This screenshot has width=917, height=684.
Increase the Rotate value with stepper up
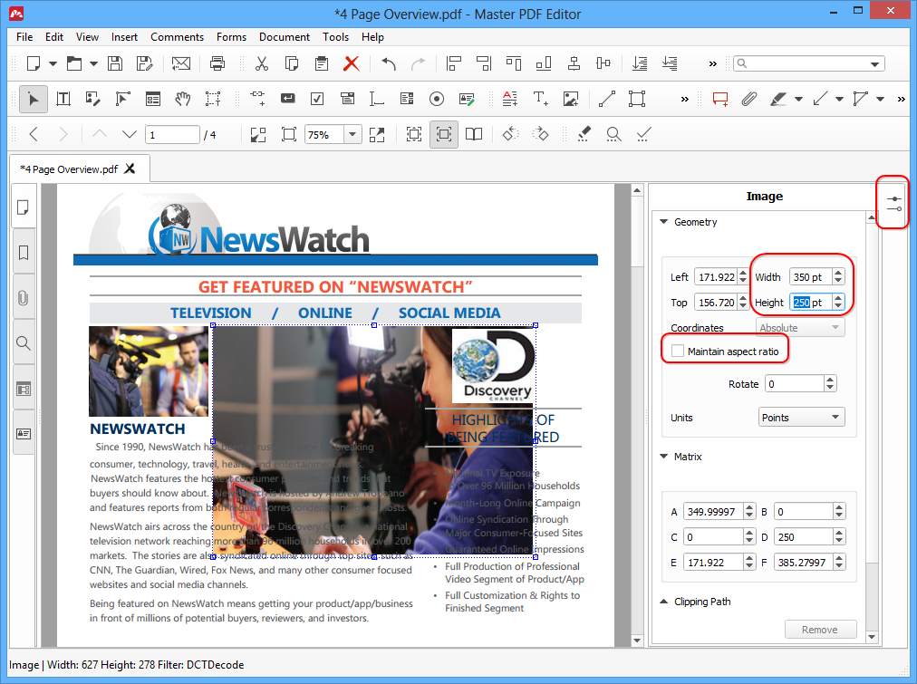[x=830, y=380]
